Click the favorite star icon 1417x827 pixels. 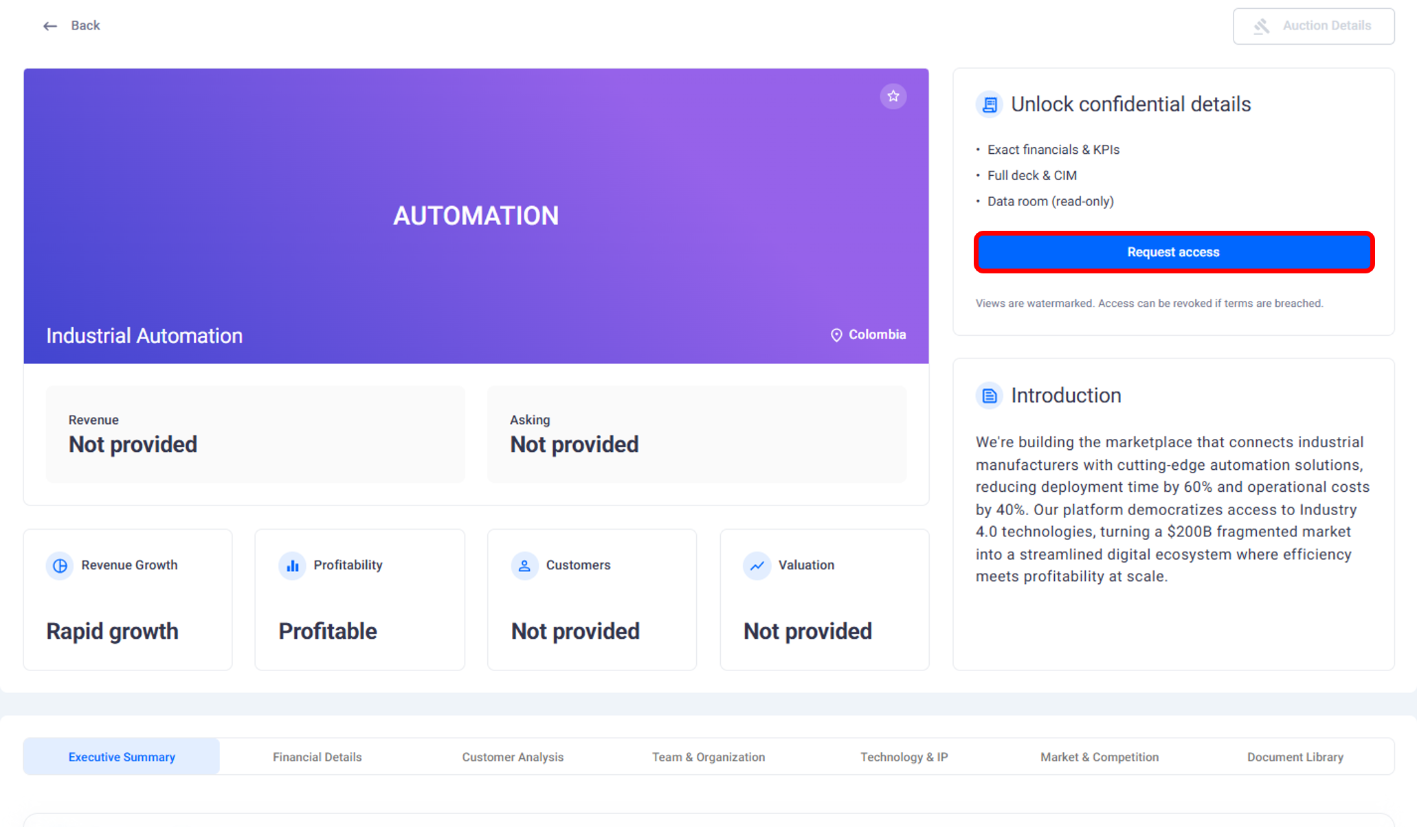click(893, 96)
